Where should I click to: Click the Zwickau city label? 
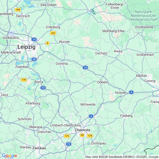tap(39, 148)
